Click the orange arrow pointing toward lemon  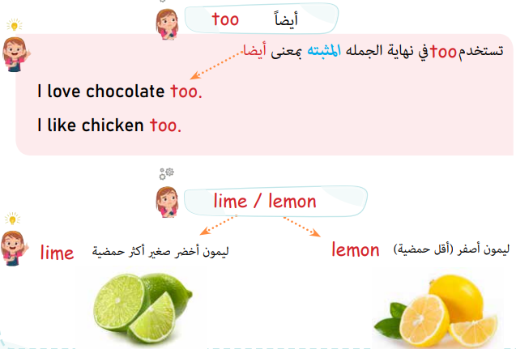[302, 227]
